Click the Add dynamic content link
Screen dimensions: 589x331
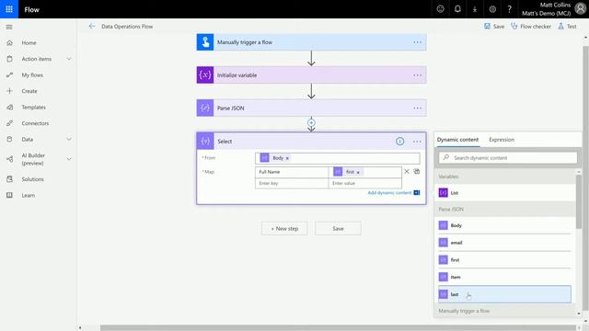click(389, 192)
